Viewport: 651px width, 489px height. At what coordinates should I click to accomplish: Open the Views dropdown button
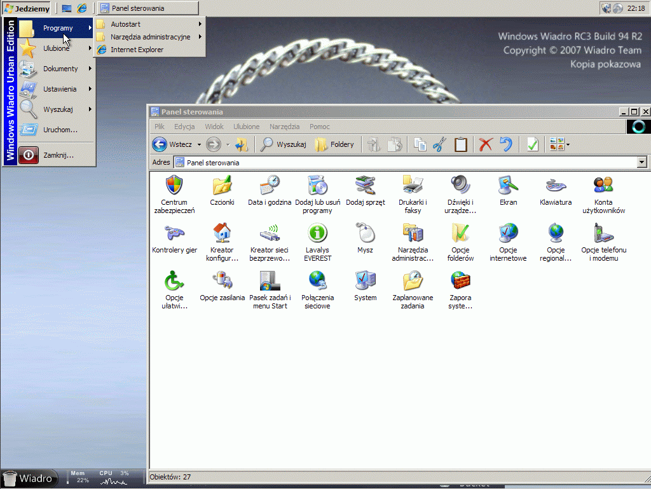pyautogui.click(x=559, y=144)
